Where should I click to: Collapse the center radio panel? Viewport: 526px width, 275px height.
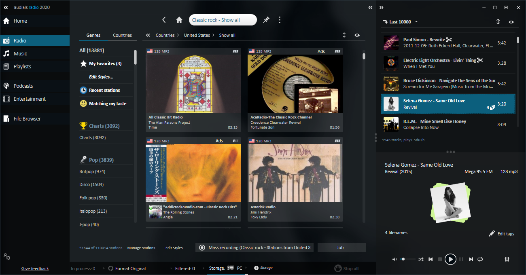pos(370,7)
